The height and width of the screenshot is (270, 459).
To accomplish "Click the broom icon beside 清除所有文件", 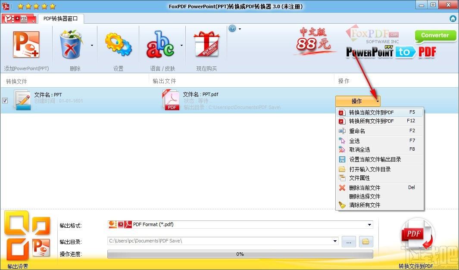I will click(x=342, y=205).
